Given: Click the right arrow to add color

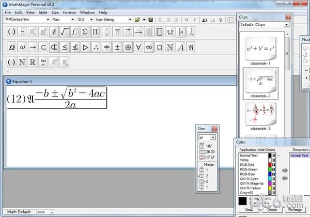Looking at the screenshot, I should point(285,171).
